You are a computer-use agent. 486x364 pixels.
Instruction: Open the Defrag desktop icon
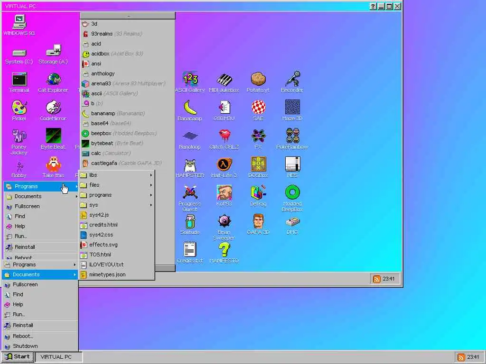(258, 196)
